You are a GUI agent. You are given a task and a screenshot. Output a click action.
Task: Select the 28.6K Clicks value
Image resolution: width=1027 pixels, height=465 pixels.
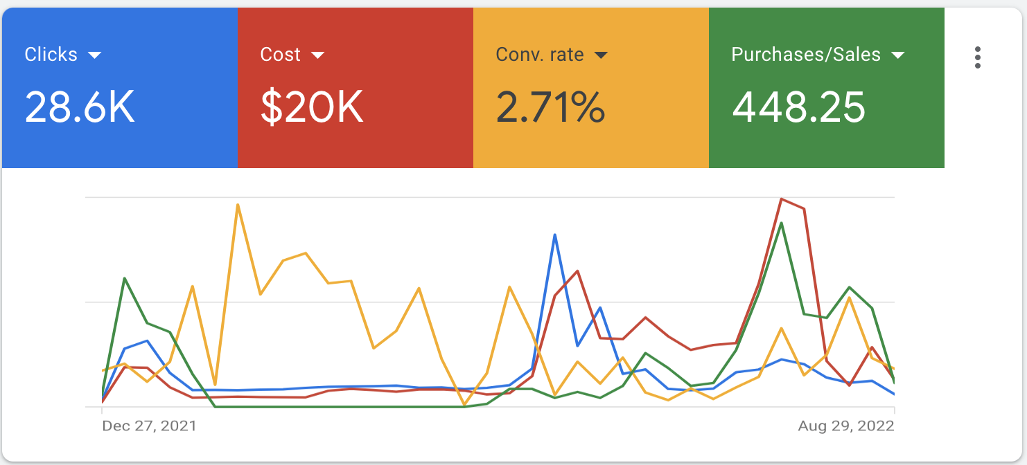tap(80, 107)
